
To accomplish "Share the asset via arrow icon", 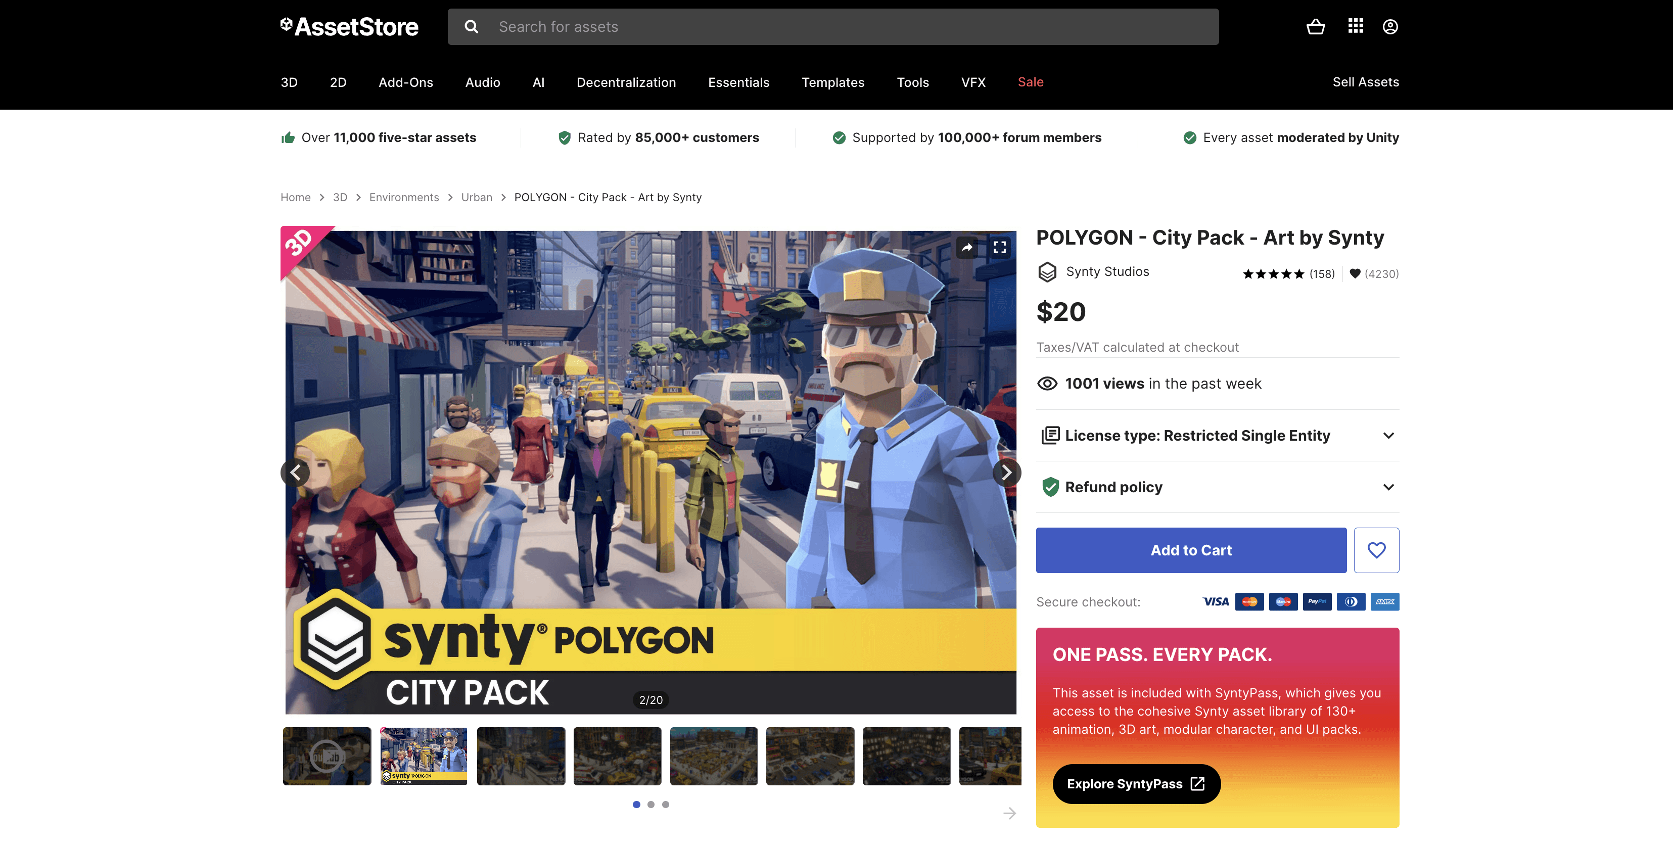I will point(967,248).
